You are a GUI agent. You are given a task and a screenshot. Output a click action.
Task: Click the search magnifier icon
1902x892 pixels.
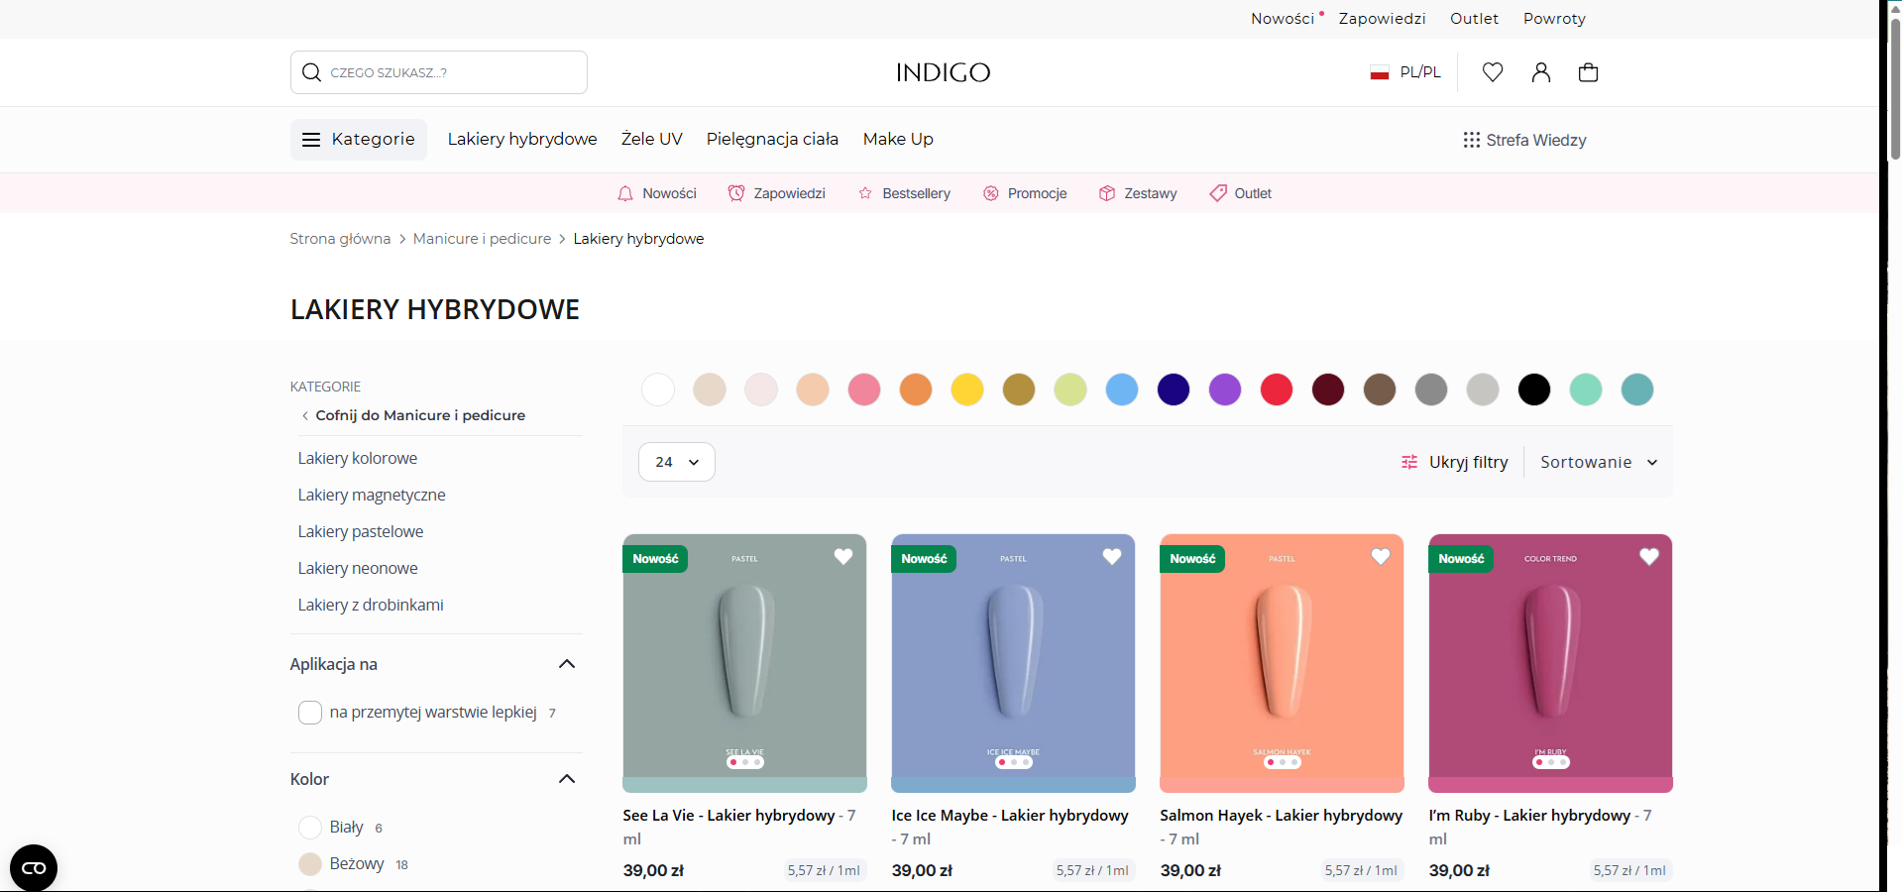pyautogui.click(x=311, y=72)
